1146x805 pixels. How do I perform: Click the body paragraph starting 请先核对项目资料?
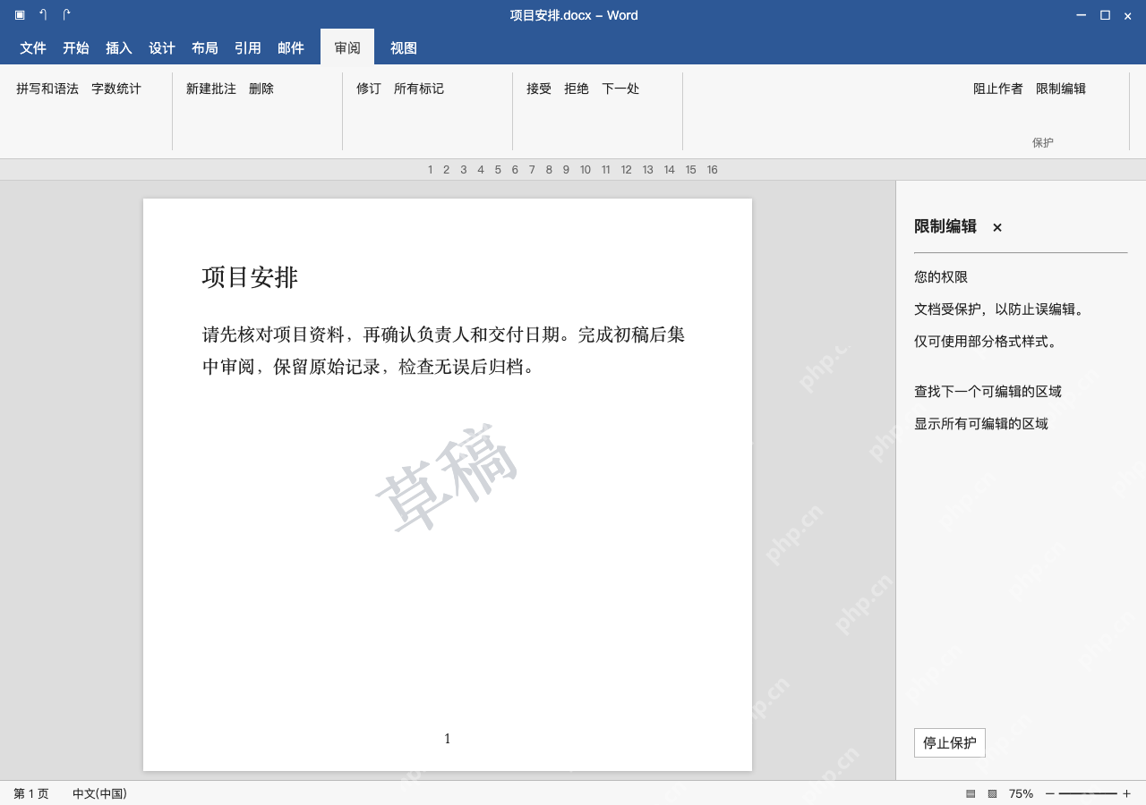pyautogui.click(x=444, y=351)
